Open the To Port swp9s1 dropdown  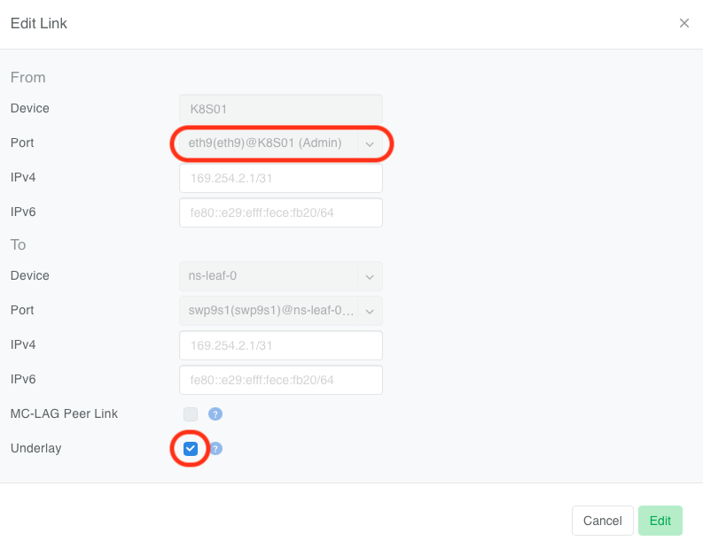click(x=269, y=311)
